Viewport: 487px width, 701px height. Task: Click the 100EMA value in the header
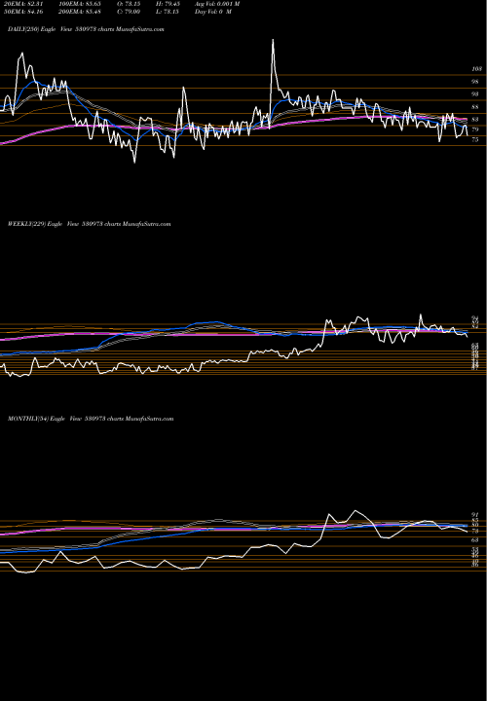[79, 4]
